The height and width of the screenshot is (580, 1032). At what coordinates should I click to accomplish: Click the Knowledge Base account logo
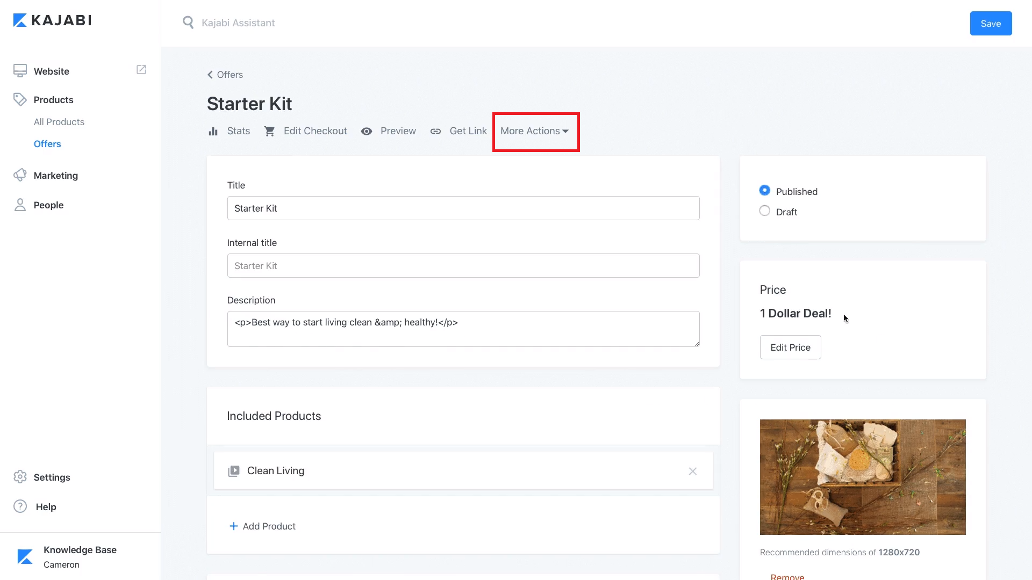click(x=25, y=556)
